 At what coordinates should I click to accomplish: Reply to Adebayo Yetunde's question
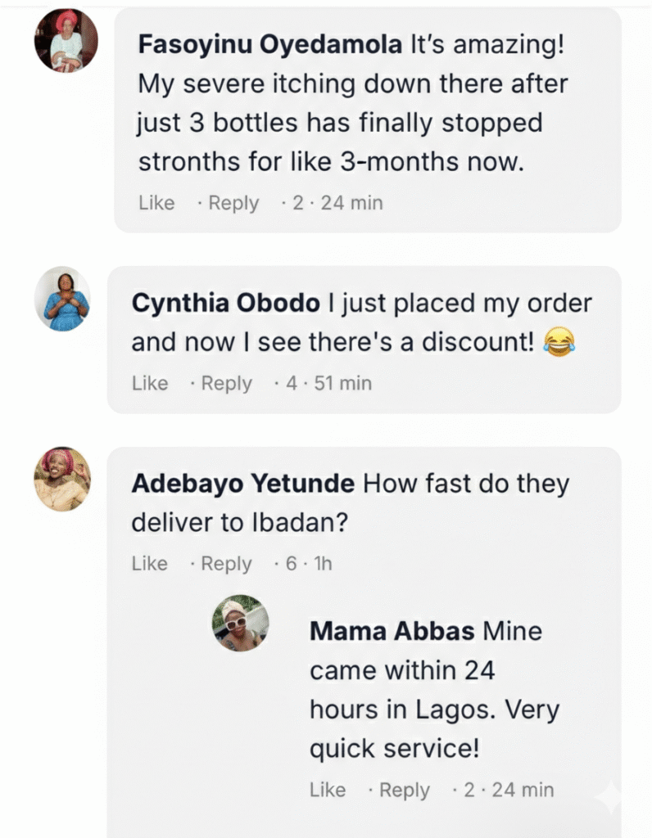tap(227, 564)
